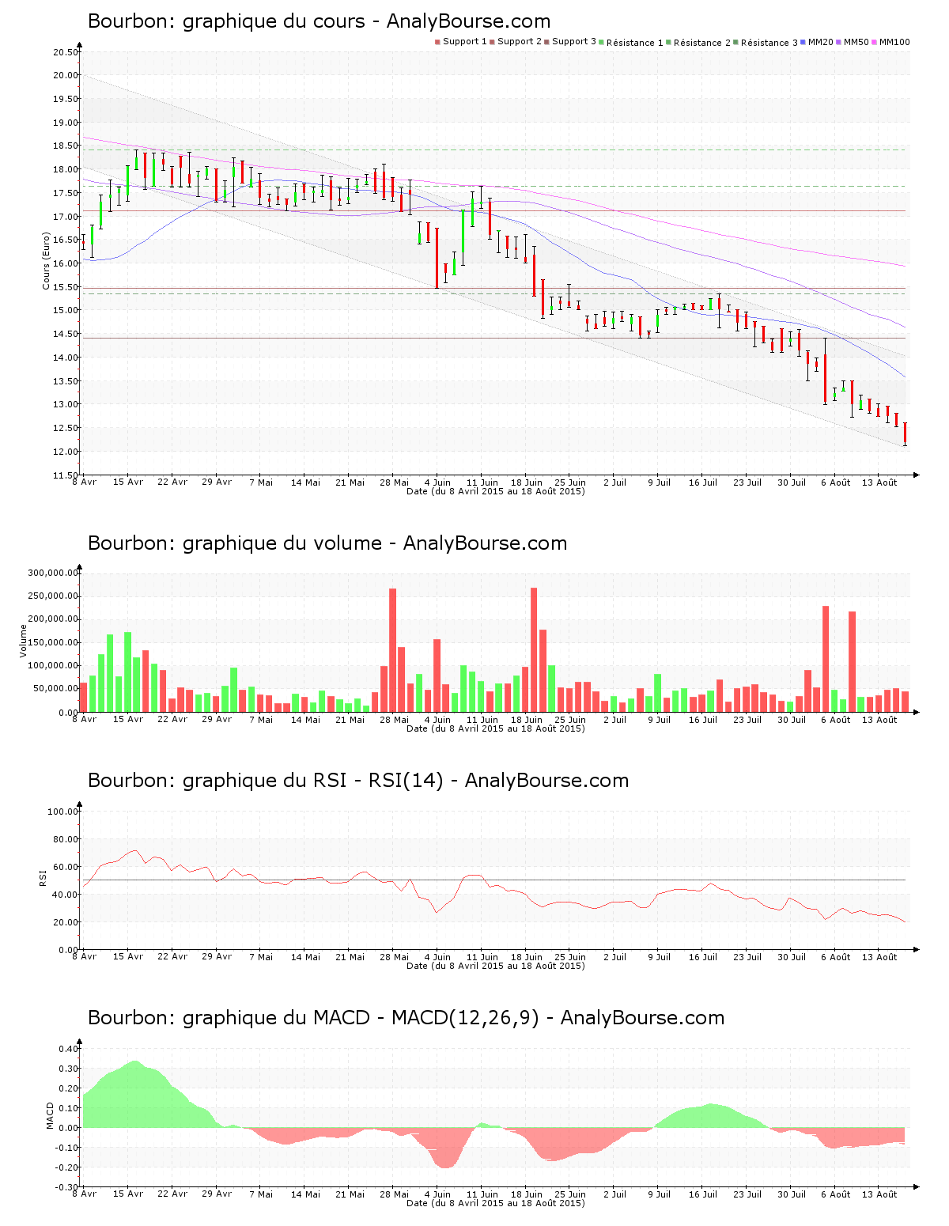
Task: Select the Support 3 legend label
Action: coord(573,42)
